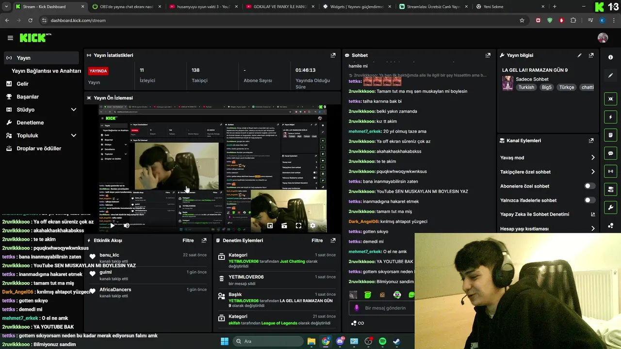This screenshot has width=621, height=349.
Task: Open Filtre in Etkinlik Akışı panel
Action: click(x=188, y=240)
